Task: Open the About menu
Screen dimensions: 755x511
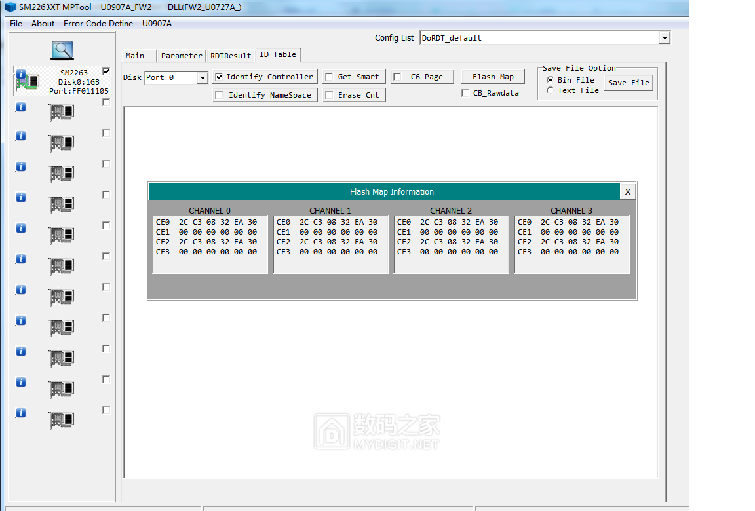Action: pyautogui.click(x=43, y=23)
